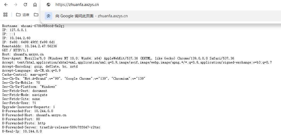
Task: Open the apps grid in bookmarks bar
Action: coord(5,15)
